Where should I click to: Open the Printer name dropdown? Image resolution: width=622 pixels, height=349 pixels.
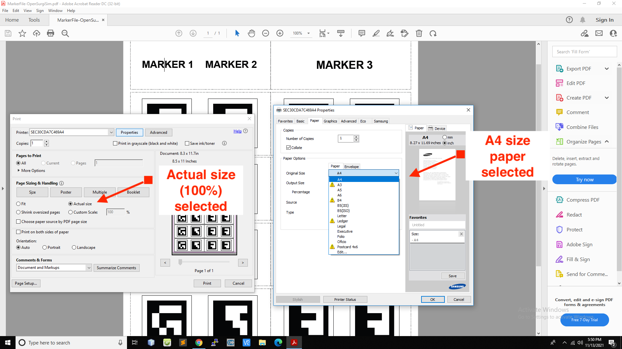pos(111,132)
